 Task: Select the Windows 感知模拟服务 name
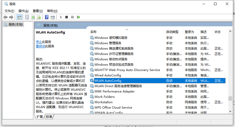pyautogui.click(x=111, y=38)
